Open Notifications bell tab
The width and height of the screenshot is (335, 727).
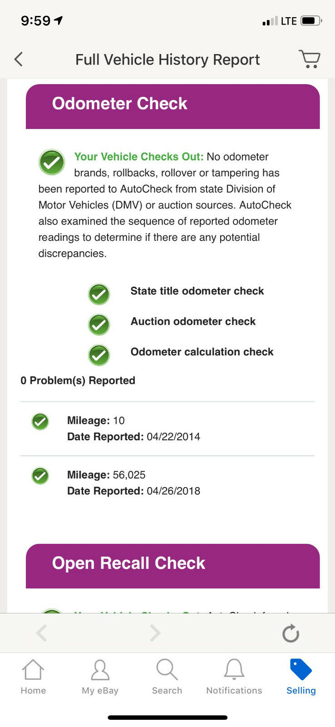coord(234,677)
